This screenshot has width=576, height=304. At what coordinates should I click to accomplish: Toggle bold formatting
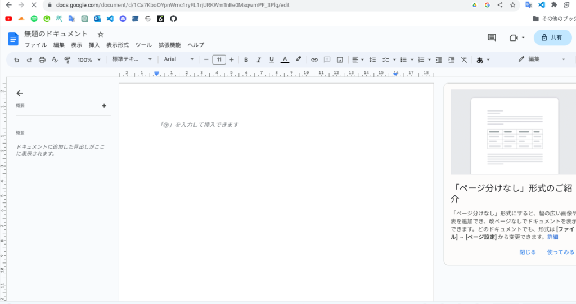[246, 59]
